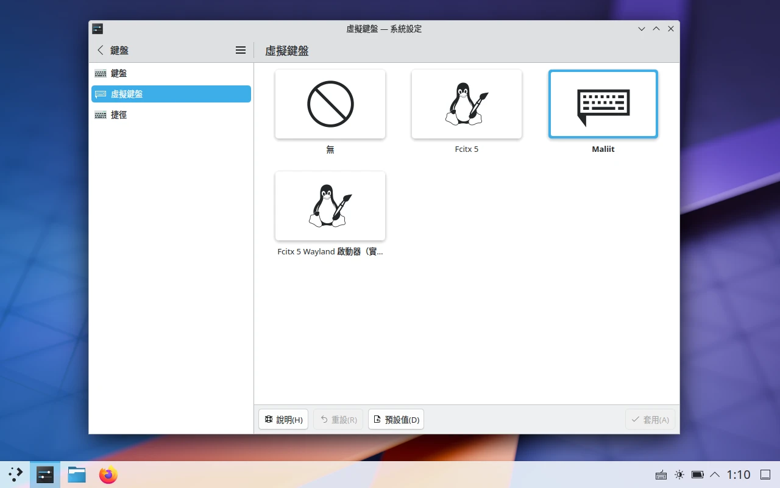This screenshot has width=780, height=488.
Task: Open the KDE application launcher
Action: pyautogui.click(x=15, y=475)
